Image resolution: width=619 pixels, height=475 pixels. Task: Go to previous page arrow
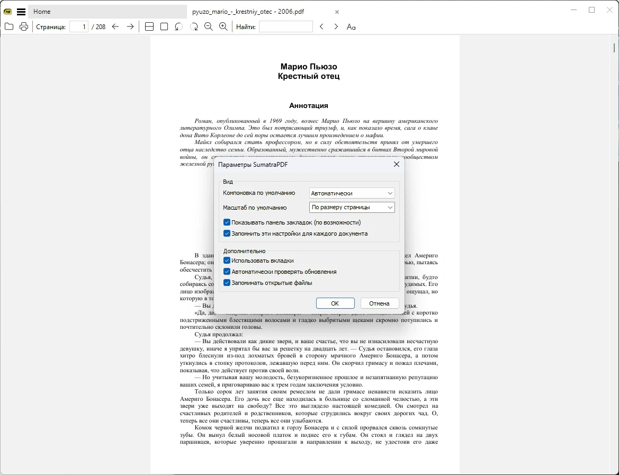115,26
